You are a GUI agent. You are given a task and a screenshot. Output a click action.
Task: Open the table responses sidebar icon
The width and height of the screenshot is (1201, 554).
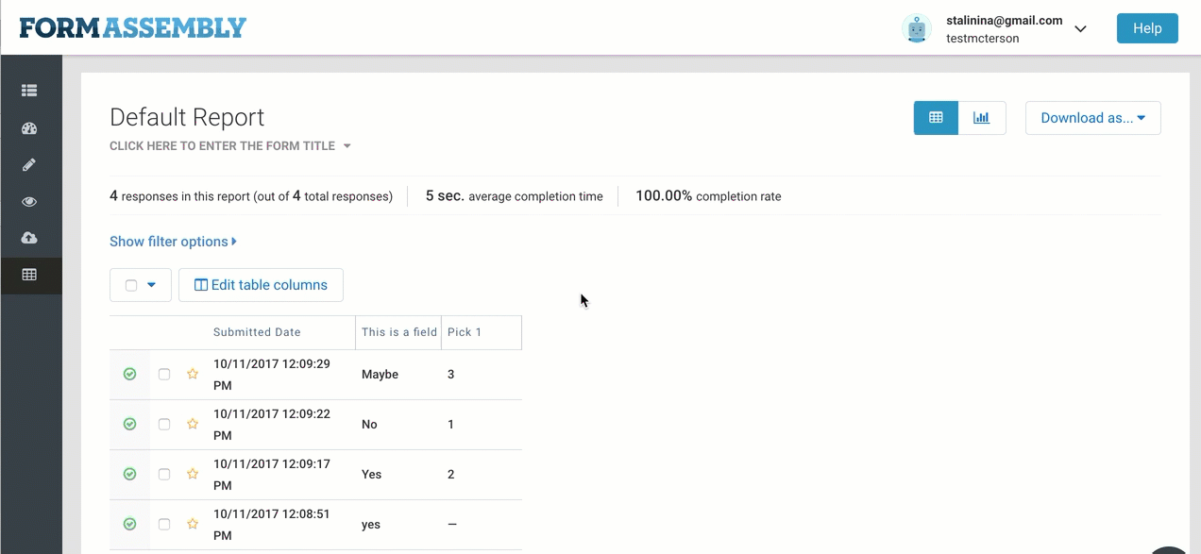click(x=29, y=275)
